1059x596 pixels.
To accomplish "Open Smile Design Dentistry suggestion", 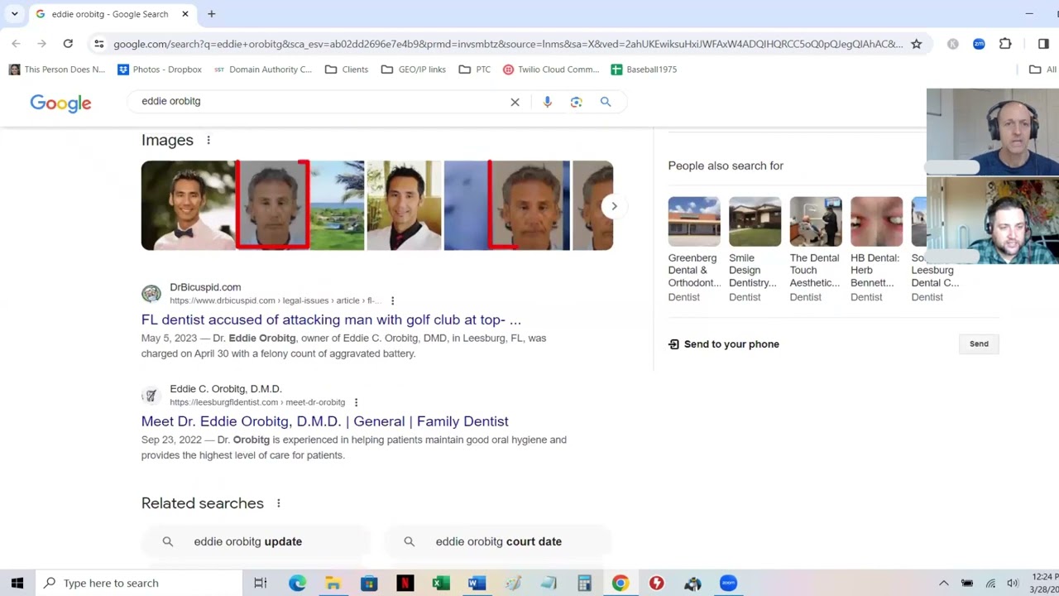I will point(754,249).
